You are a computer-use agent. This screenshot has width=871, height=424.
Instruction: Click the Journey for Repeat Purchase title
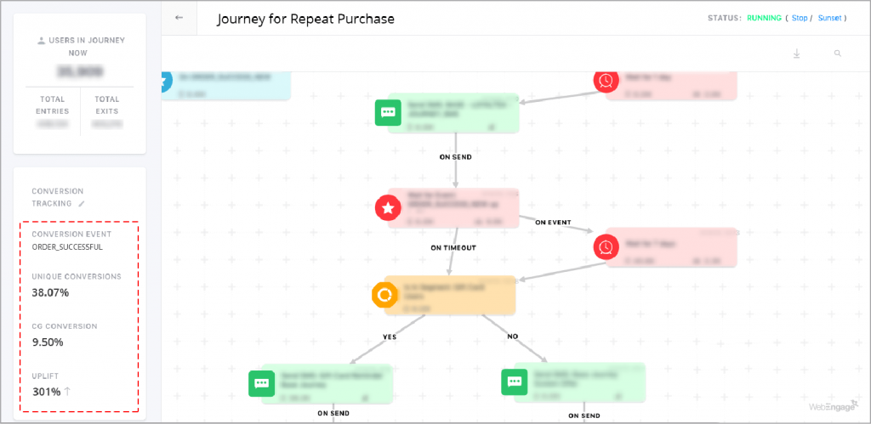(305, 18)
